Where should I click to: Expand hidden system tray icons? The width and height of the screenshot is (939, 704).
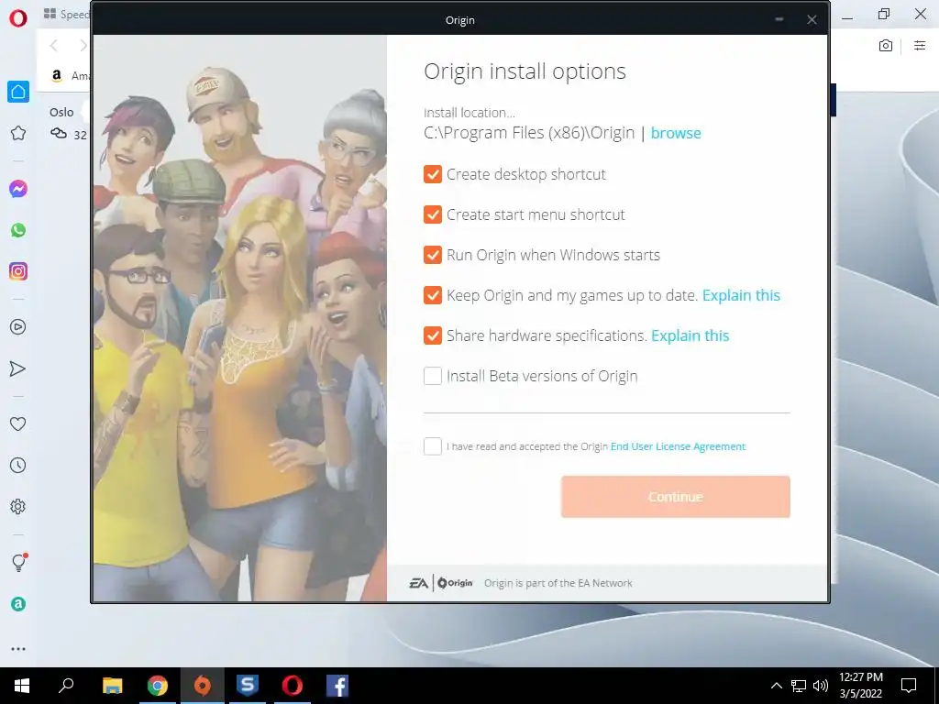(x=776, y=686)
